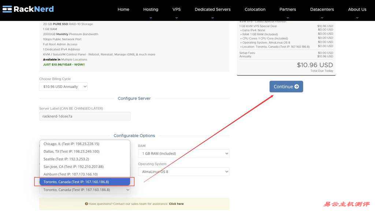Open the billing cycle dropdown

point(63,86)
